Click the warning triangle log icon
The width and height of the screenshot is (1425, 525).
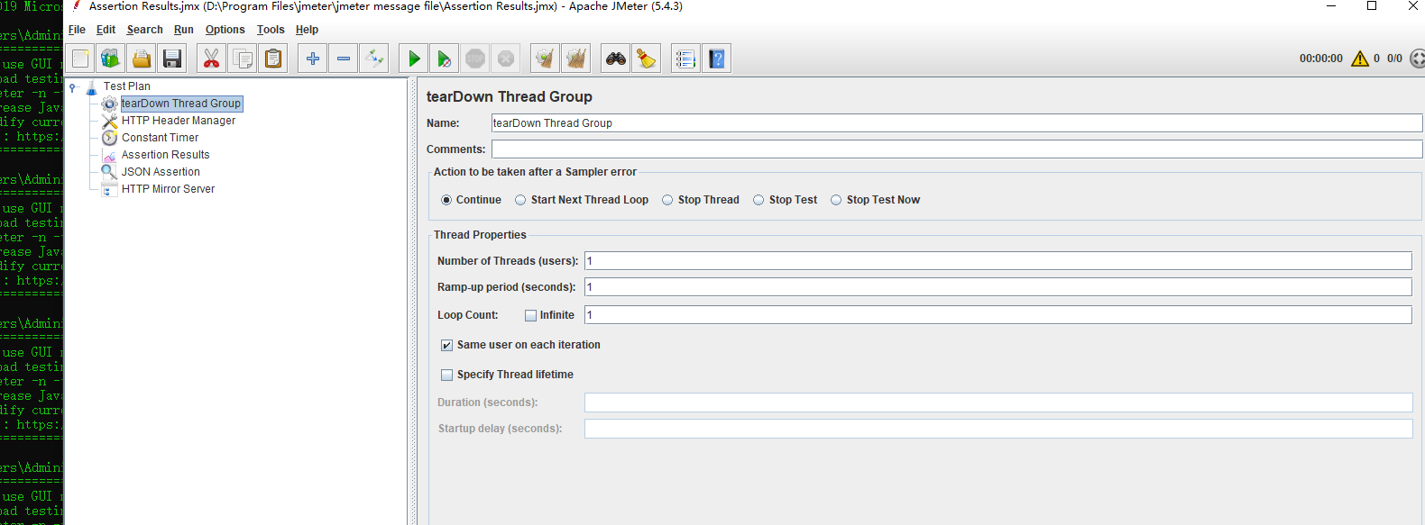1360,59
